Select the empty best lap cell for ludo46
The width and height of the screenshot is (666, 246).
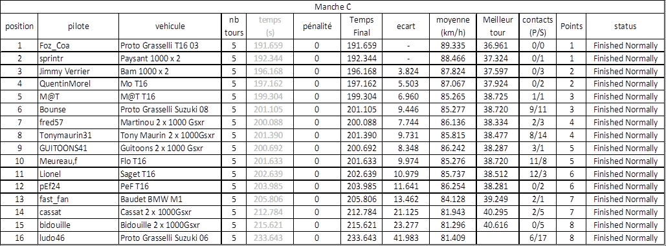498,238
